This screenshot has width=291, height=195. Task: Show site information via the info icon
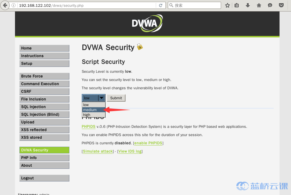(x=14, y=5)
